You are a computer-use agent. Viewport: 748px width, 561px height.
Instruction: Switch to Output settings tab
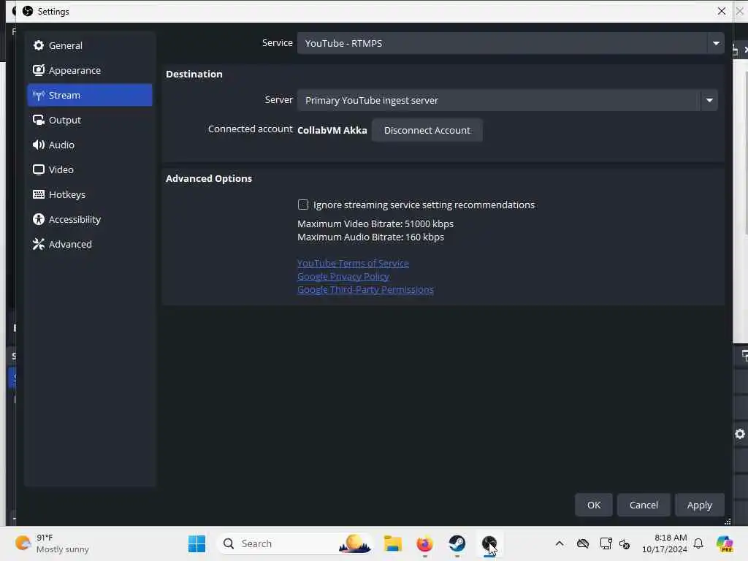(x=90, y=120)
